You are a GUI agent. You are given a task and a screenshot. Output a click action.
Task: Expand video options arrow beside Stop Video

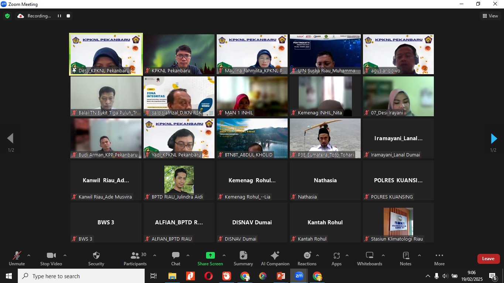coord(65,255)
